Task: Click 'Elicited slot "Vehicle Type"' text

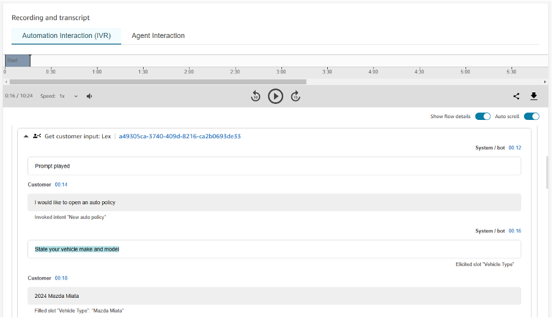Action: coord(484,264)
